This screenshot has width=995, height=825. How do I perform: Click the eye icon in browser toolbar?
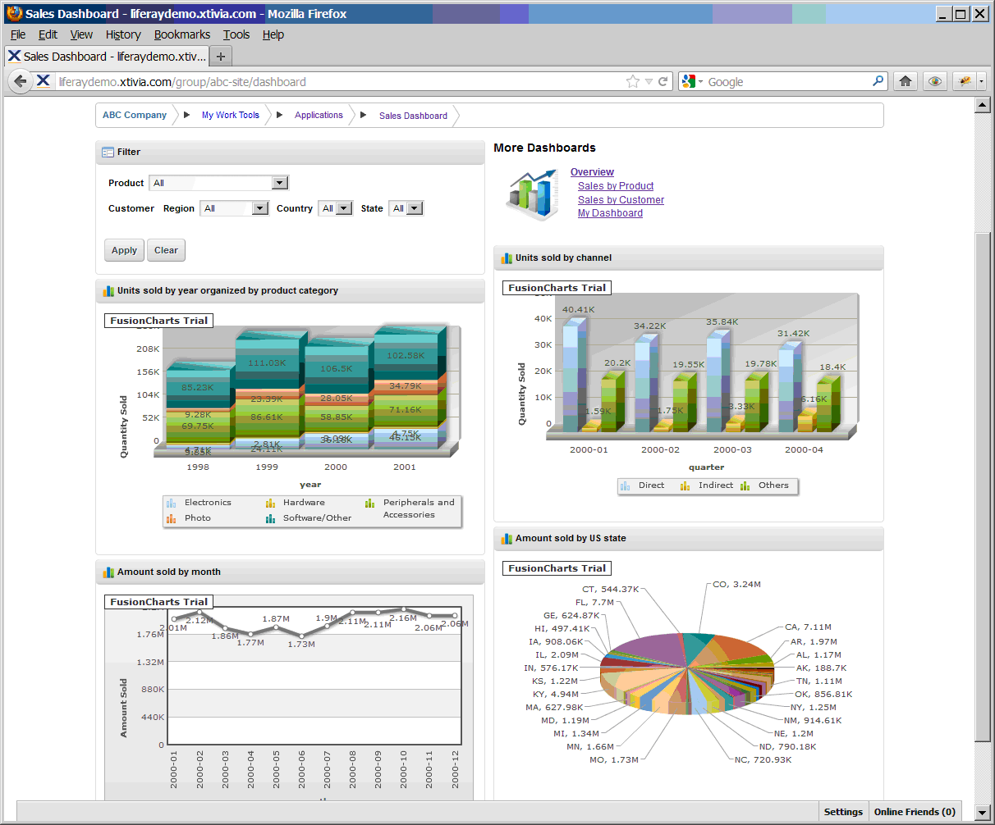[934, 81]
